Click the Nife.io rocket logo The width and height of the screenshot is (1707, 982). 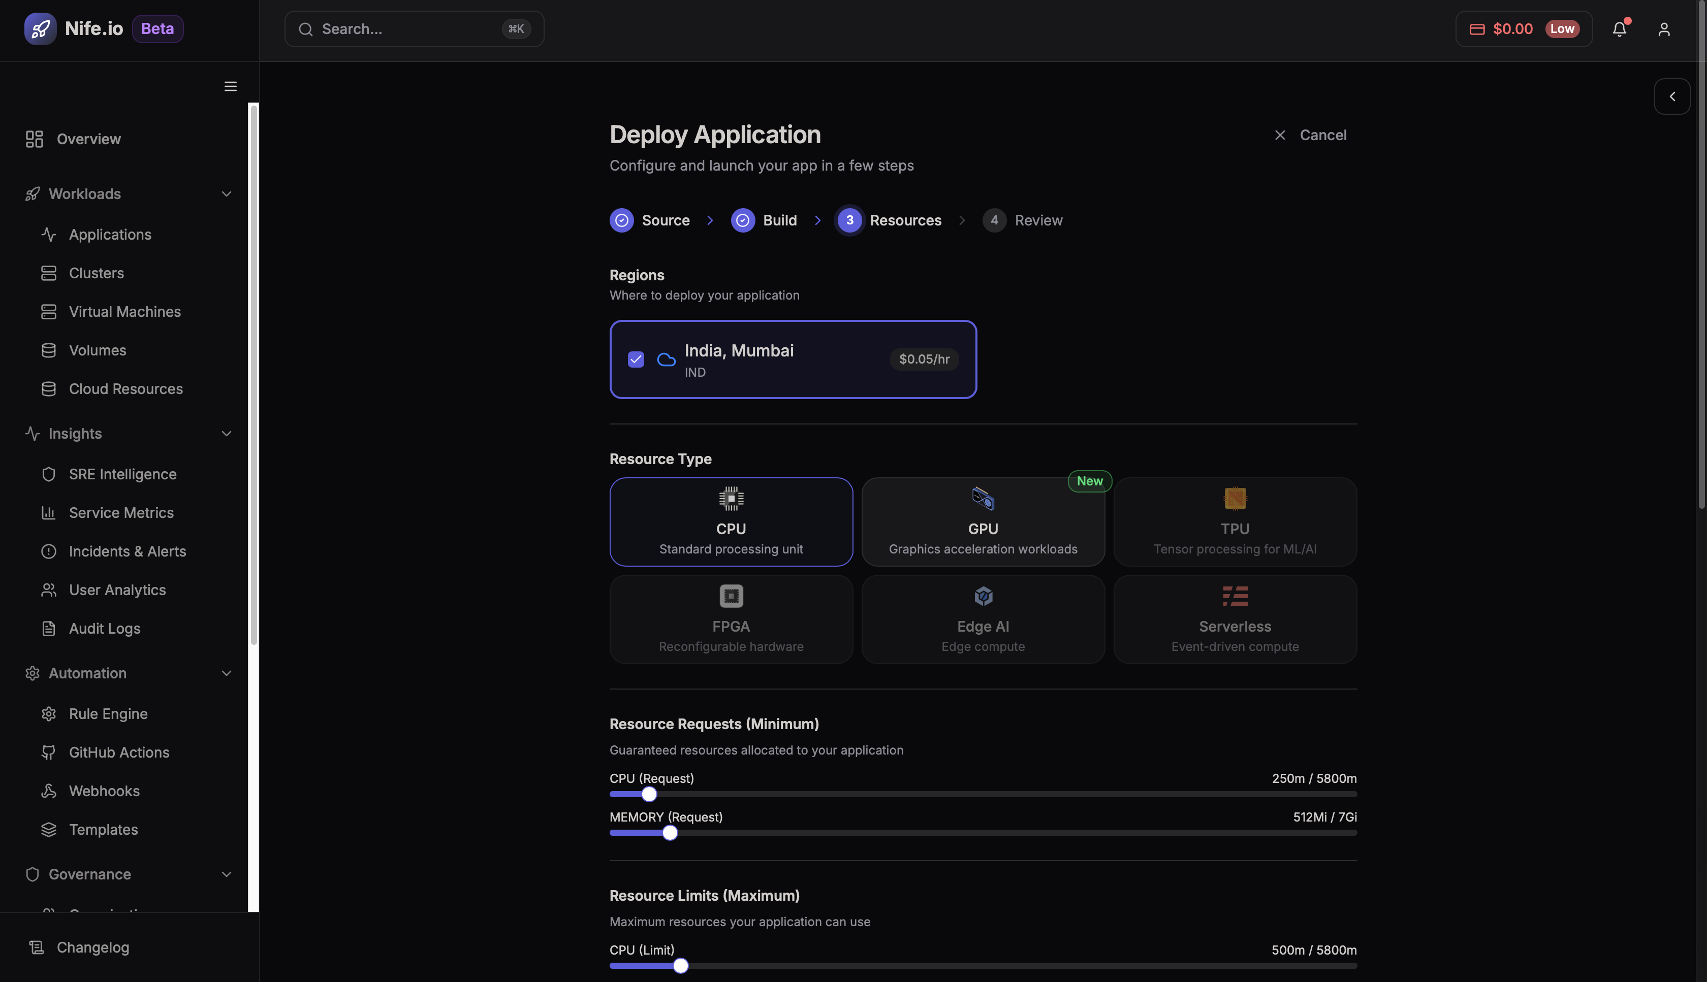pyautogui.click(x=41, y=29)
